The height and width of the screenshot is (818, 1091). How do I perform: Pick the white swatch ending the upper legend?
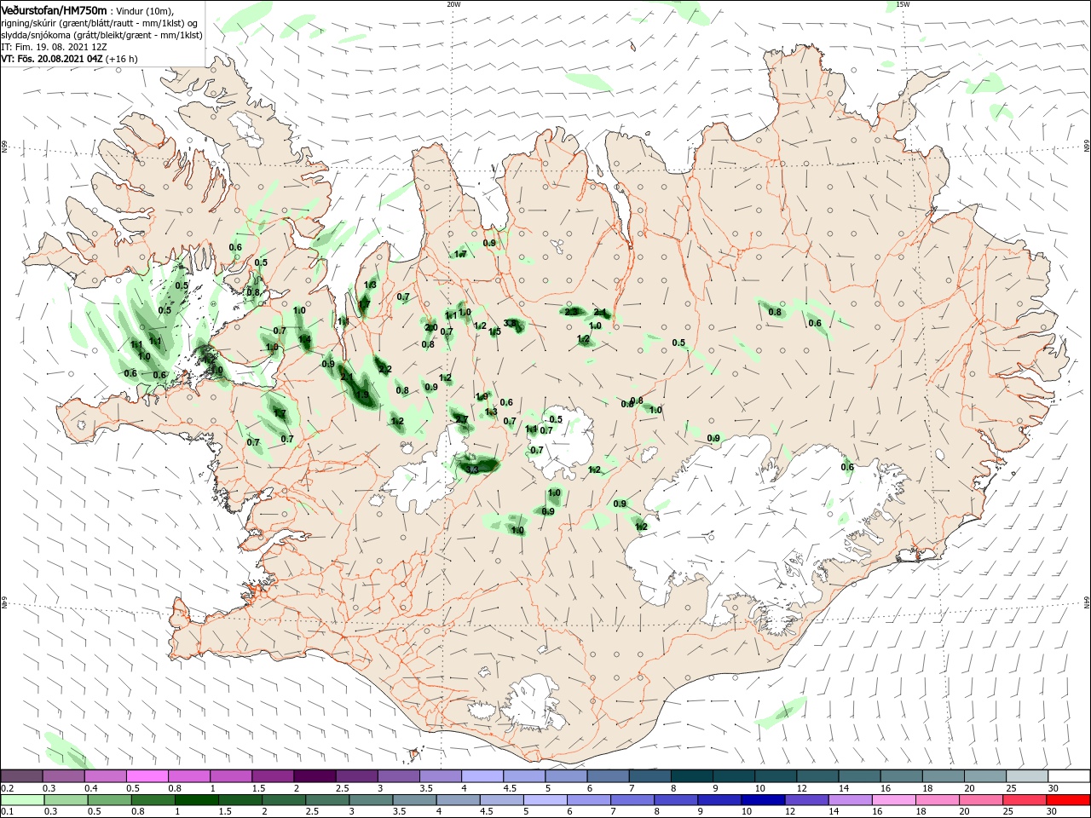click(1069, 775)
